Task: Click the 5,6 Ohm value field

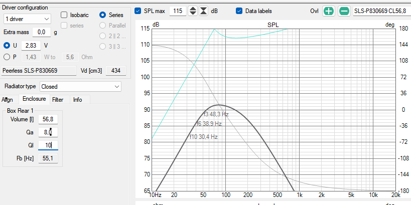Action: 70,57
